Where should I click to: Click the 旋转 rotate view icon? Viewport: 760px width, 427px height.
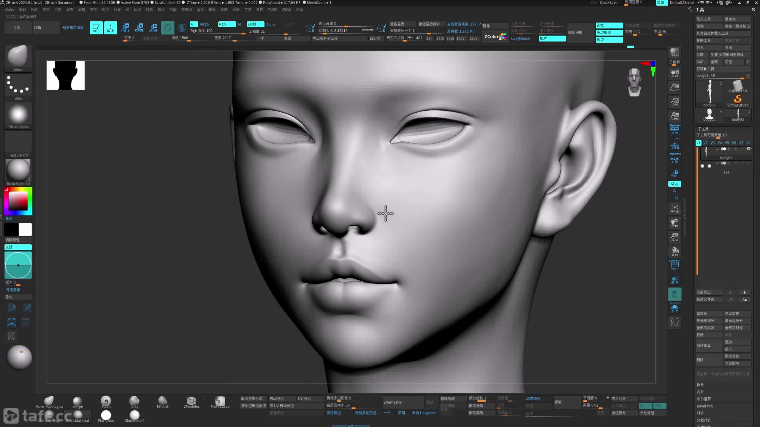[674, 251]
